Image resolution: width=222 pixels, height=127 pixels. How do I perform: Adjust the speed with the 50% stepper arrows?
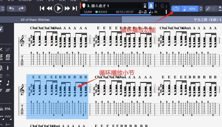(x=201, y=9)
